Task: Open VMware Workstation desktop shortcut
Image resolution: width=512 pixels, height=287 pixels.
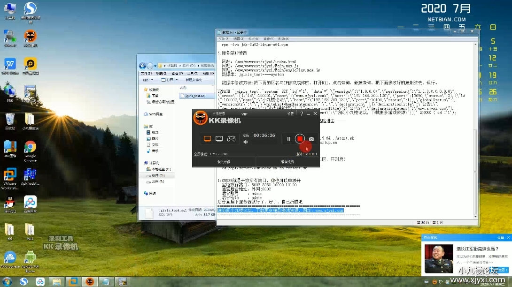Action: [x=10, y=175]
